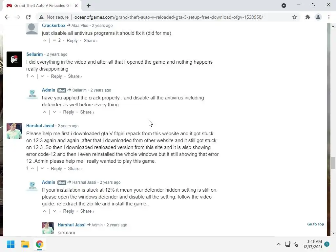Reload the page with the refresh icon
Viewport: 336px width, 252px height.
(28, 17)
